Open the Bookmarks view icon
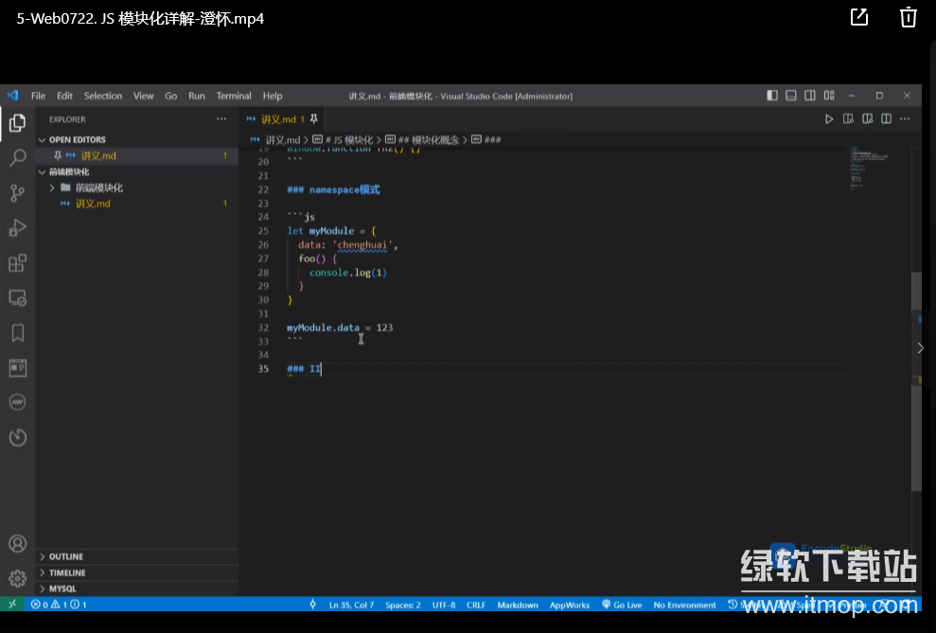The width and height of the screenshot is (936, 633). tap(17, 333)
